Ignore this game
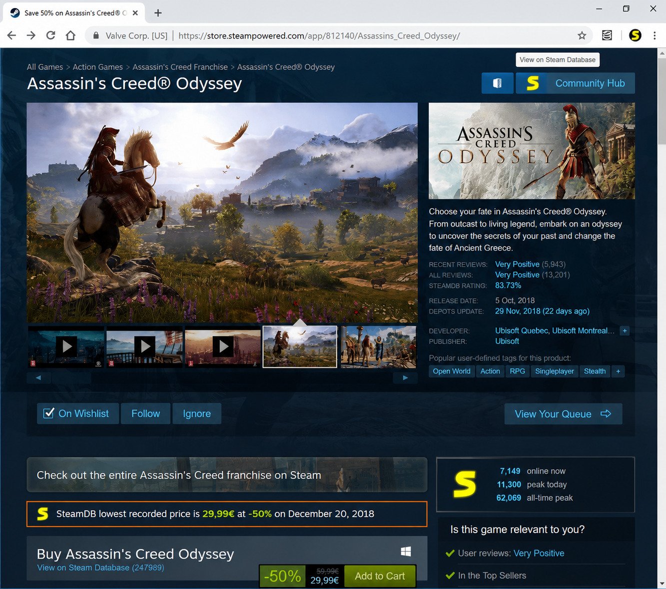 pyautogui.click(x=196, y=413)
